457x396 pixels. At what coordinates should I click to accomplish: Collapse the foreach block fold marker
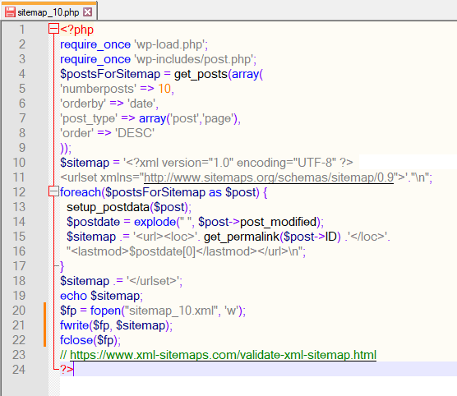[53, 191]
